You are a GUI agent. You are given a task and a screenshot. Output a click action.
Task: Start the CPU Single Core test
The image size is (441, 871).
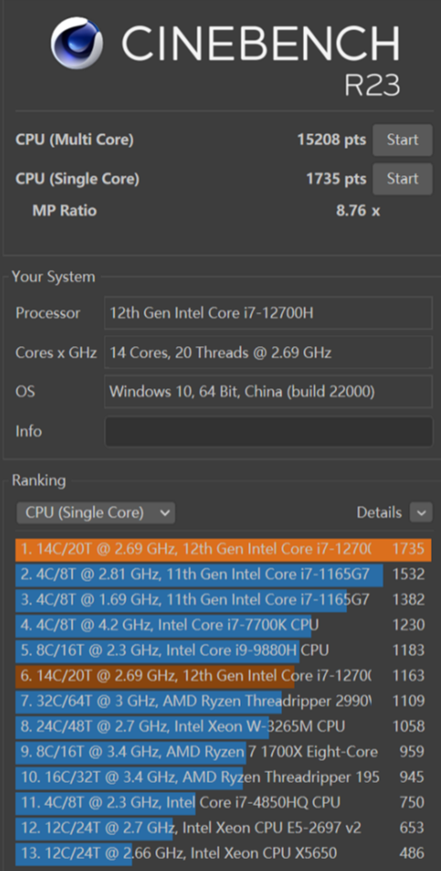tap(402, 179)
